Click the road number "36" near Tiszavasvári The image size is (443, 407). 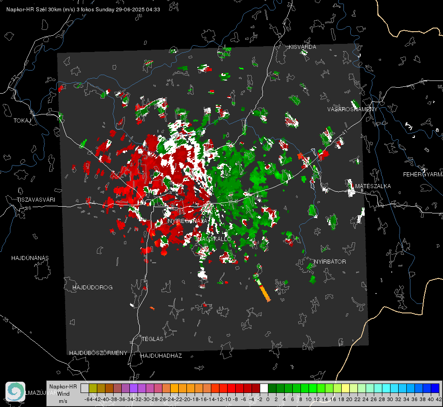[x=28, y=208]
